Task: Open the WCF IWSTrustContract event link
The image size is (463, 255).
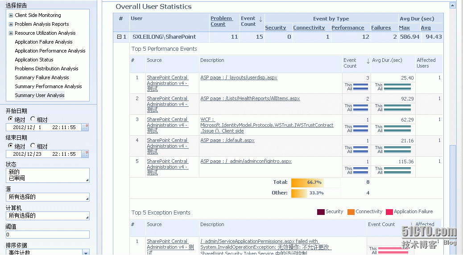Action: pos(267,125)
